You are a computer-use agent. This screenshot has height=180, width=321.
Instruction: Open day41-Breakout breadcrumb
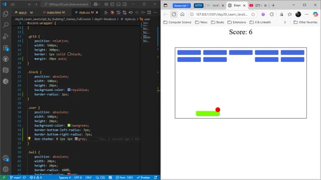click(105, 19)
